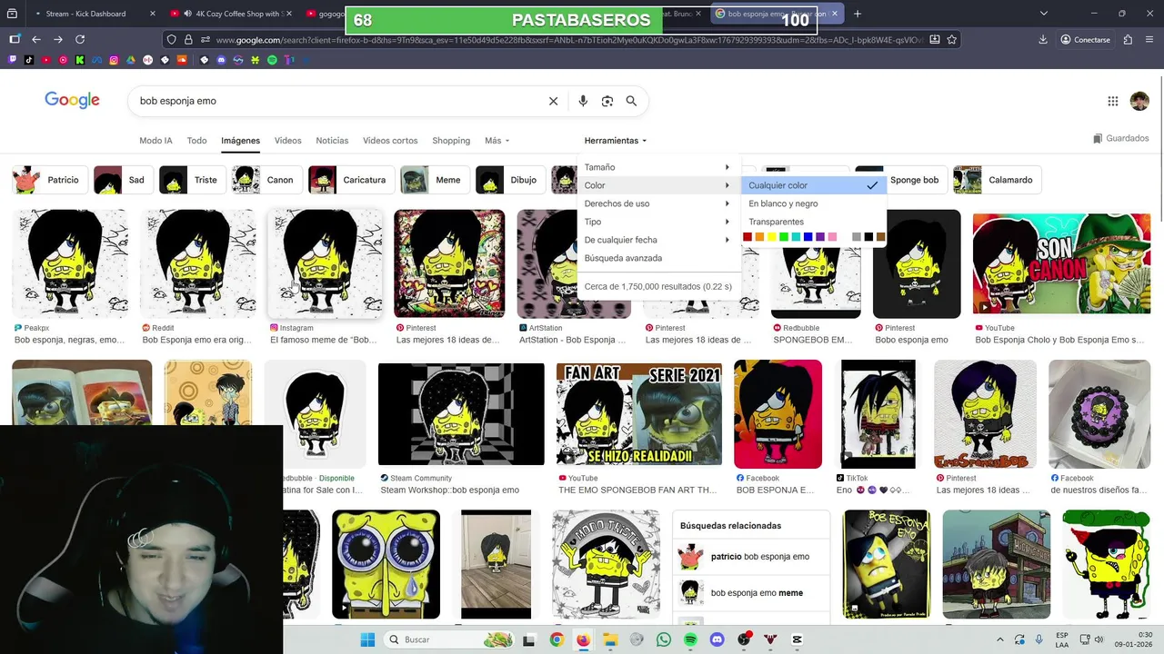
Task: Open Google Lens image search icon
Action: click(607, 101)
